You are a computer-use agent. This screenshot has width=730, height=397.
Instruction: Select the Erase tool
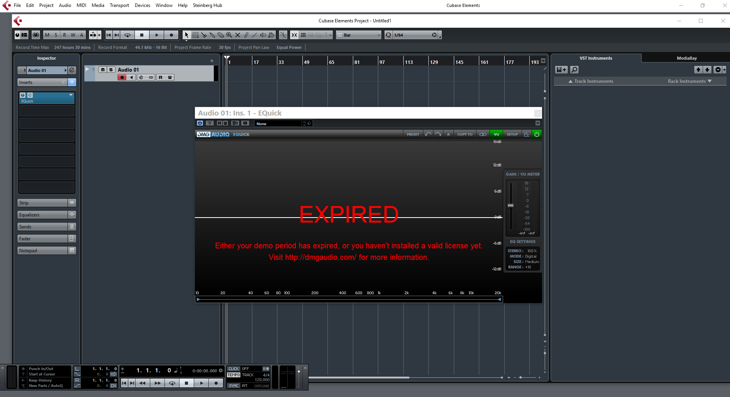[x=221, y=35]
